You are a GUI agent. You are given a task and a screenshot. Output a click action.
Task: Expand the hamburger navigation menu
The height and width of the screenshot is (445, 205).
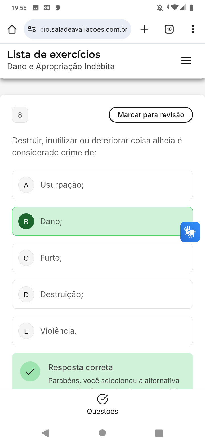(186, 60)
